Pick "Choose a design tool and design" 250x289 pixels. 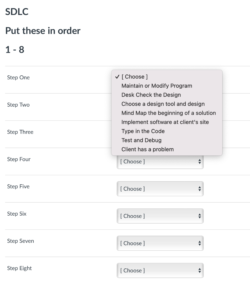[163, 104]
